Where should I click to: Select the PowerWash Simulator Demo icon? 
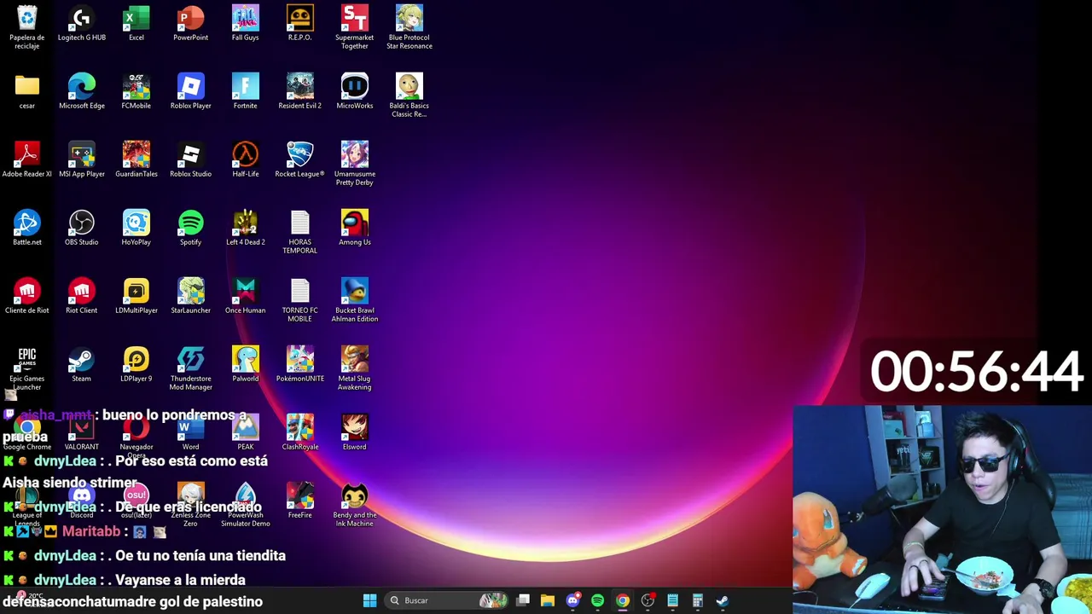(x=246, y=505)
